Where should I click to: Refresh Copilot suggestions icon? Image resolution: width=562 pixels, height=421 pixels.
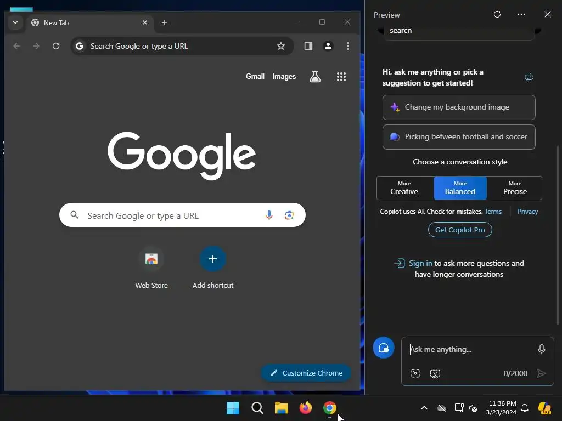(529, 77)
